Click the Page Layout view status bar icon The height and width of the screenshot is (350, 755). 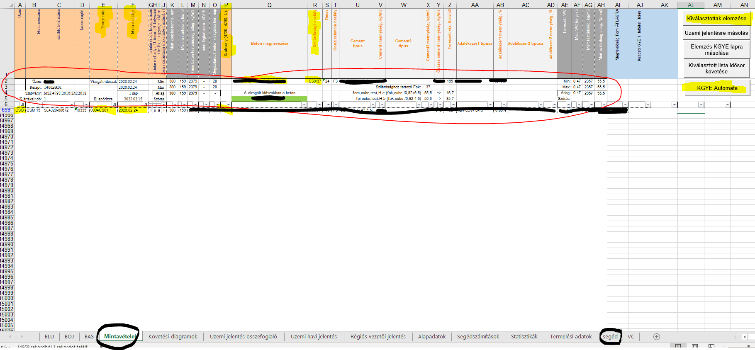tap(695, 346)
